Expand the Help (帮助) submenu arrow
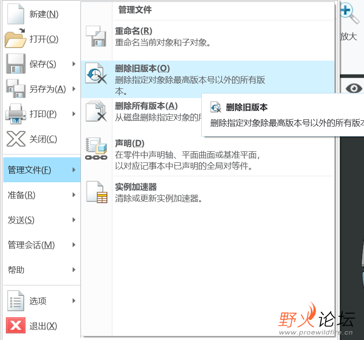The height and width of the screenshot is (340, 364). pos(74,270)
